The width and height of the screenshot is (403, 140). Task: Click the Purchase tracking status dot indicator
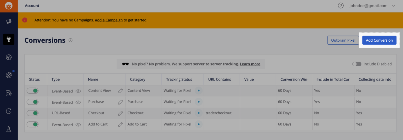[199, 102]
